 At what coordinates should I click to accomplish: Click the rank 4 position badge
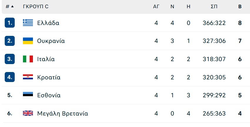[x=10, y=77]
